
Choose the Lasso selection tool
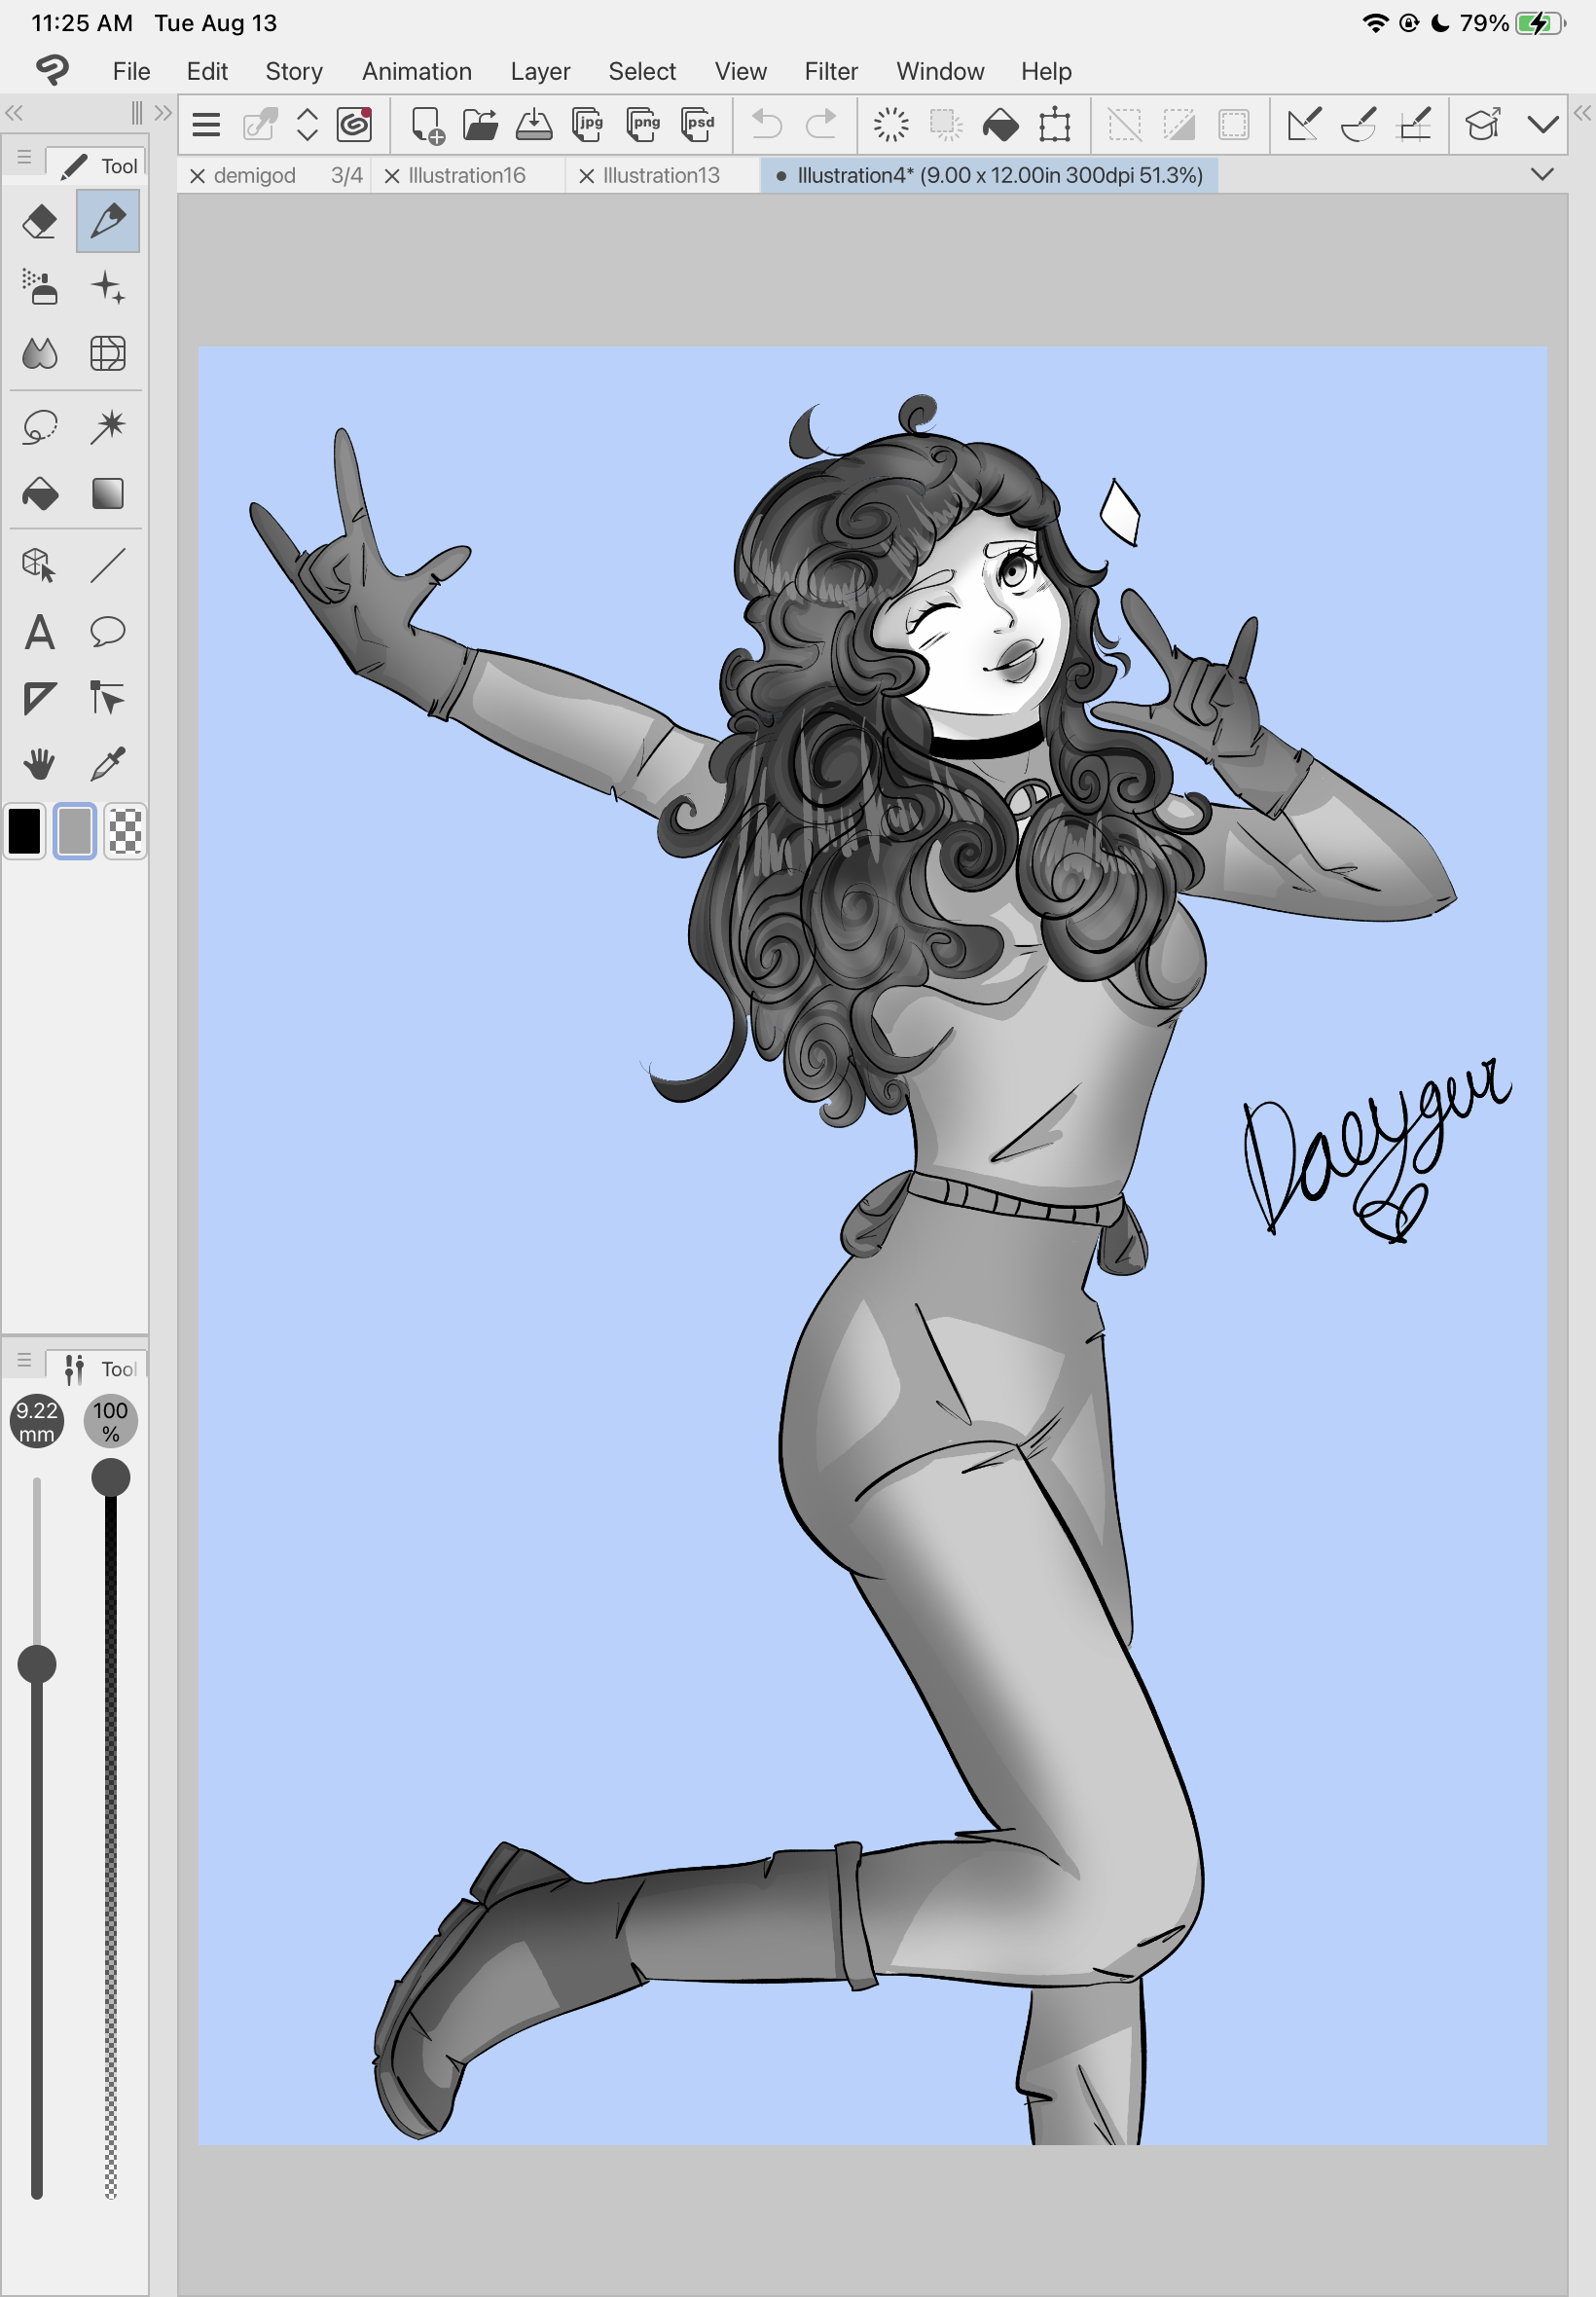(40, 427)
